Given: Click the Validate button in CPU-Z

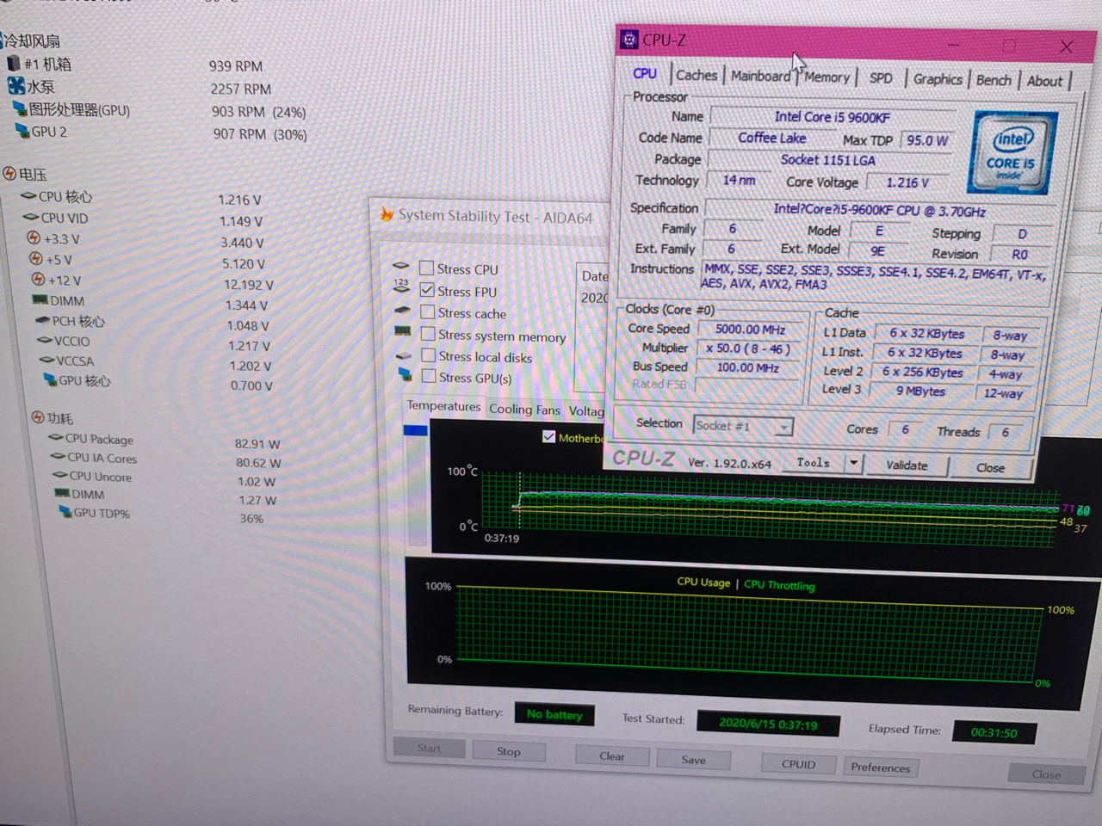Looking at the screenshot, I should (907, 465).
